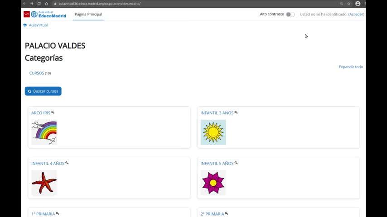
Task: Click the red starfish course image
Action: click(x=44, y=183)
